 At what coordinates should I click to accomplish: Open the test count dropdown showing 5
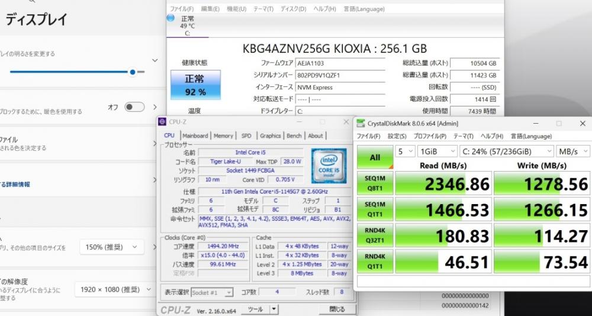click(x=405, y=151)
